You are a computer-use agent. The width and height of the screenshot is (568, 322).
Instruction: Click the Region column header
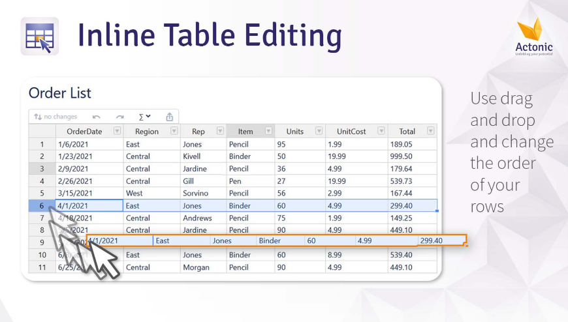(151, 131)
